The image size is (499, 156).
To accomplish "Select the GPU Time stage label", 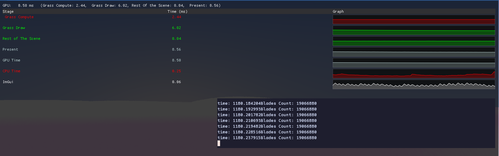I will tap(11, 60).
